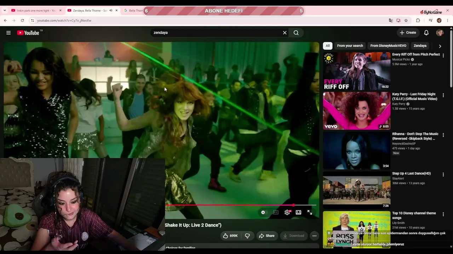Visit the StayAlert channel

coord(398,179)
